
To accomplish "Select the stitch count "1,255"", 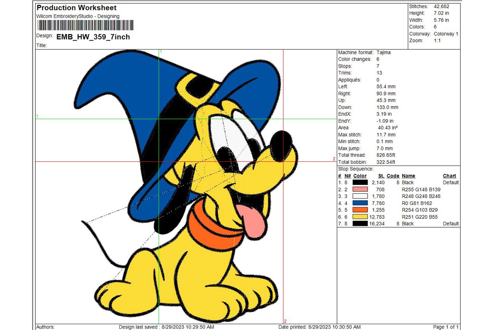I will click(x=378, y=210).
